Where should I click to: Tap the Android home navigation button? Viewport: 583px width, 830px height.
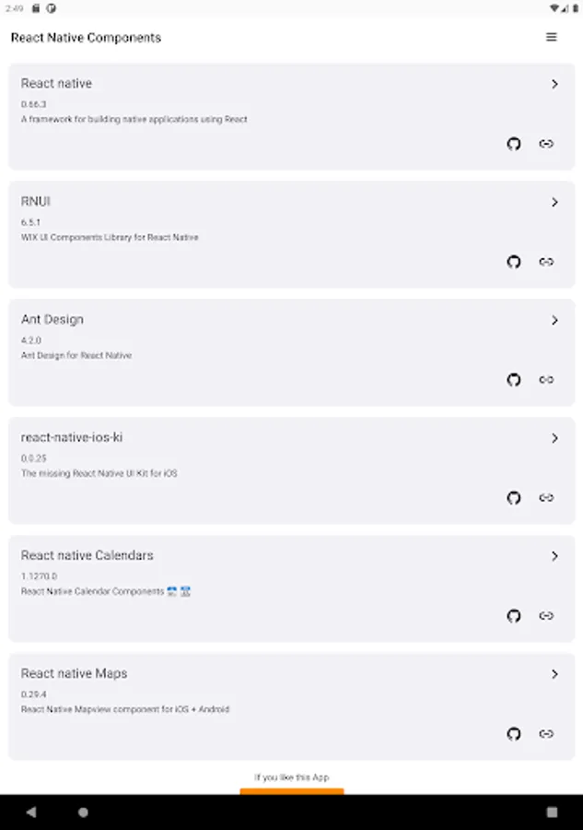(83, 812)
